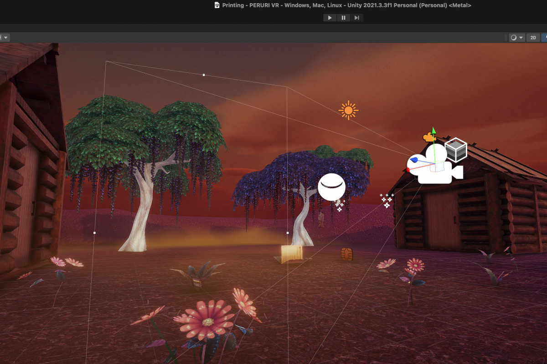Toggle the 2D scene view mode
The height and width of the screenshot is (364, 547).
point(532,38)
